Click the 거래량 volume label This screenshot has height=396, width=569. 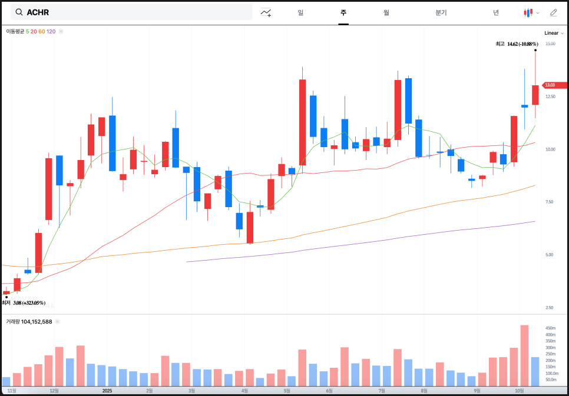13,322
